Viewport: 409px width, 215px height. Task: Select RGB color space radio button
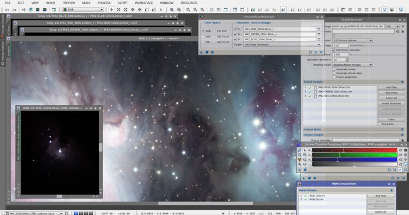tap(203, 31)
